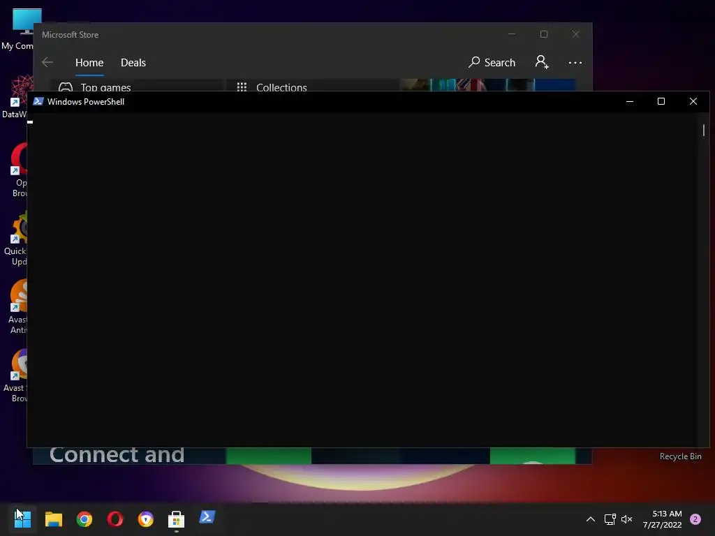Switch to Microsoft Store taskbar icon
Image resolution: width=715 pixels, height=536 pixels.
coord(177,519)
